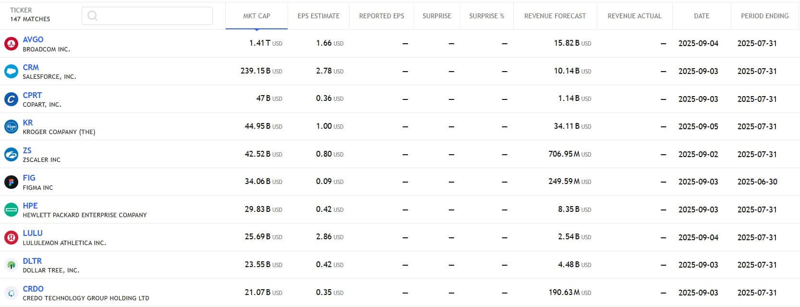Click the BROADCOM INC. company name

47,49
